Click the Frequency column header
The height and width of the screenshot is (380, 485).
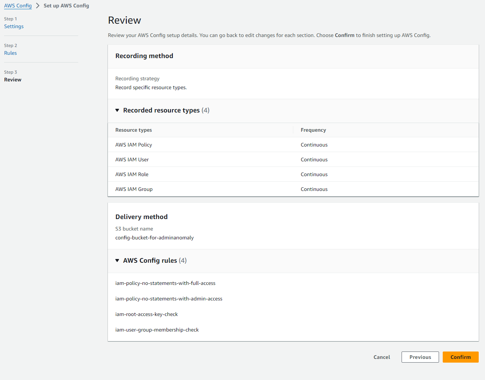tap(313, 130)
